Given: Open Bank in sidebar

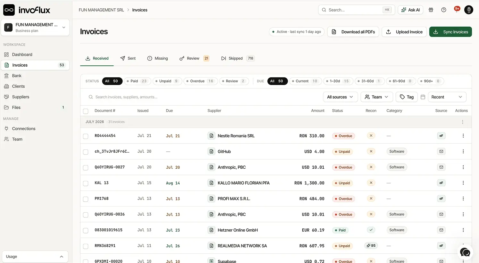Looking at the screenshot, I should pos(35,76).
